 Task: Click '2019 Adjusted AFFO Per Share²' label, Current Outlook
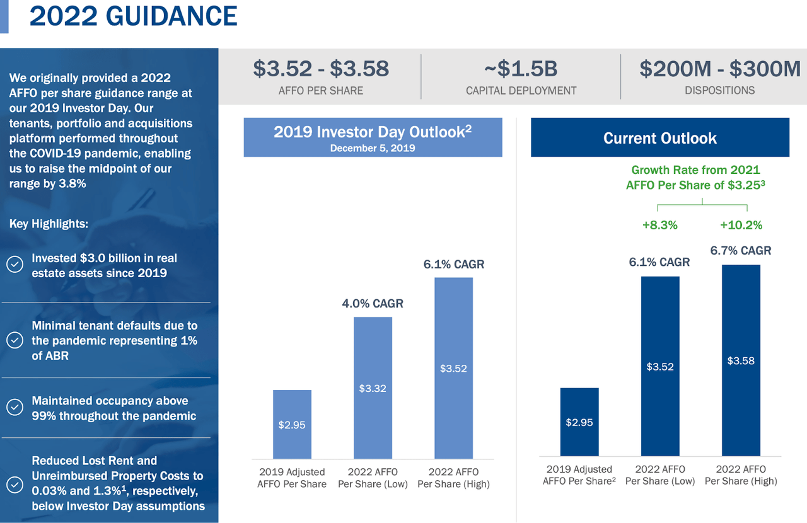pos(579,475)
